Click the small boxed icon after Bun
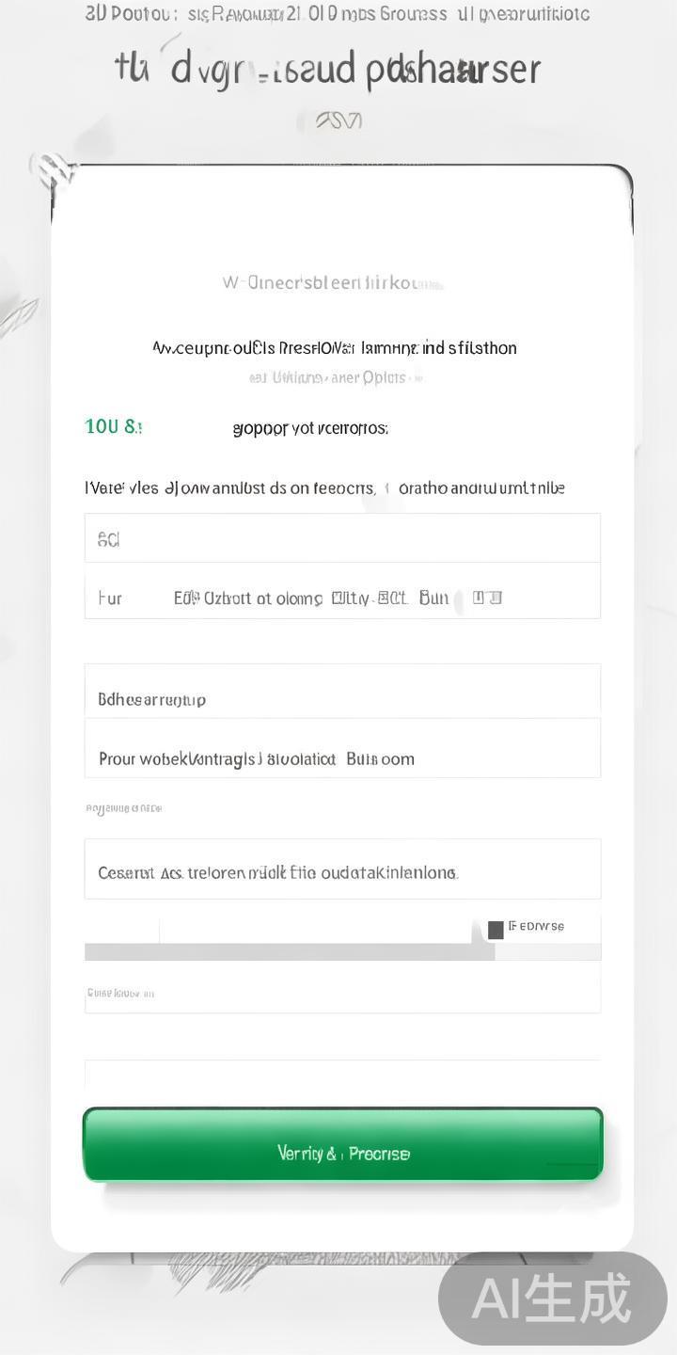 point(487,598)
